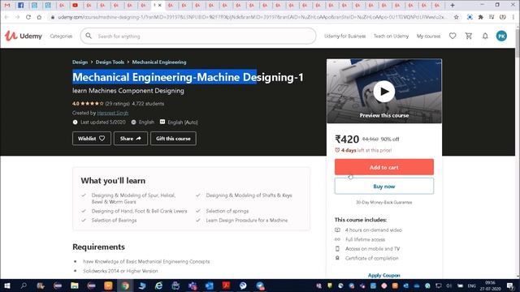Viewport: 520px width, 292px height.
Task: Click the 29 ratings text
Action: (117, 104)
